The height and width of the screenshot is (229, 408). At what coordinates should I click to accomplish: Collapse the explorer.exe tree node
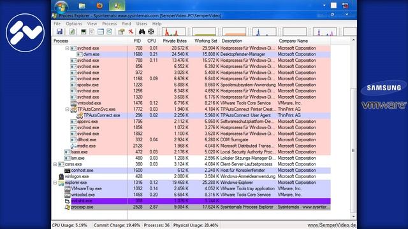[x=55, y=183]
